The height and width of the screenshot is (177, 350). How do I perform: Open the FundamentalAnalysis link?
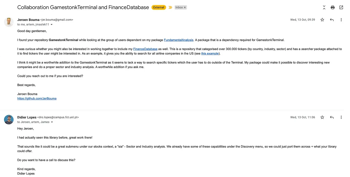coord(178,40)
